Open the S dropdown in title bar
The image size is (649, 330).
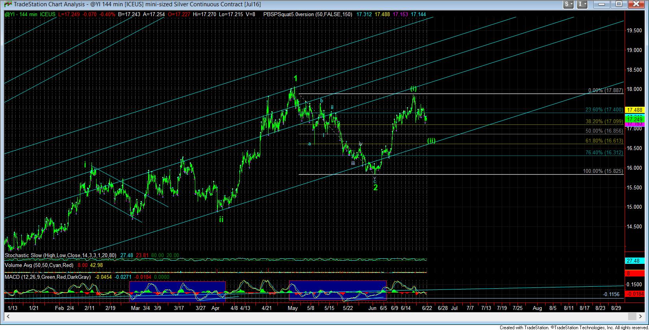pos(569,4)
